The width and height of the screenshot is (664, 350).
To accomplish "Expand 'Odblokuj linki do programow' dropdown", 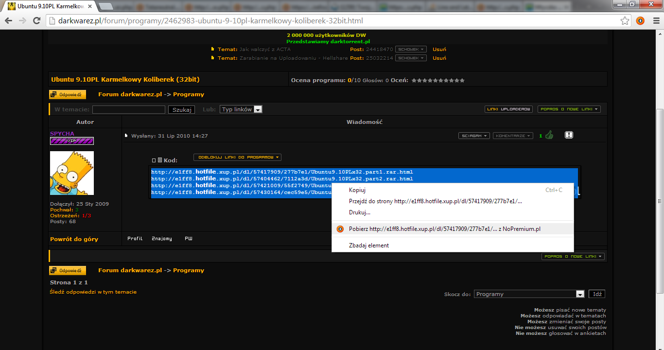I will [x=237, y=157].
